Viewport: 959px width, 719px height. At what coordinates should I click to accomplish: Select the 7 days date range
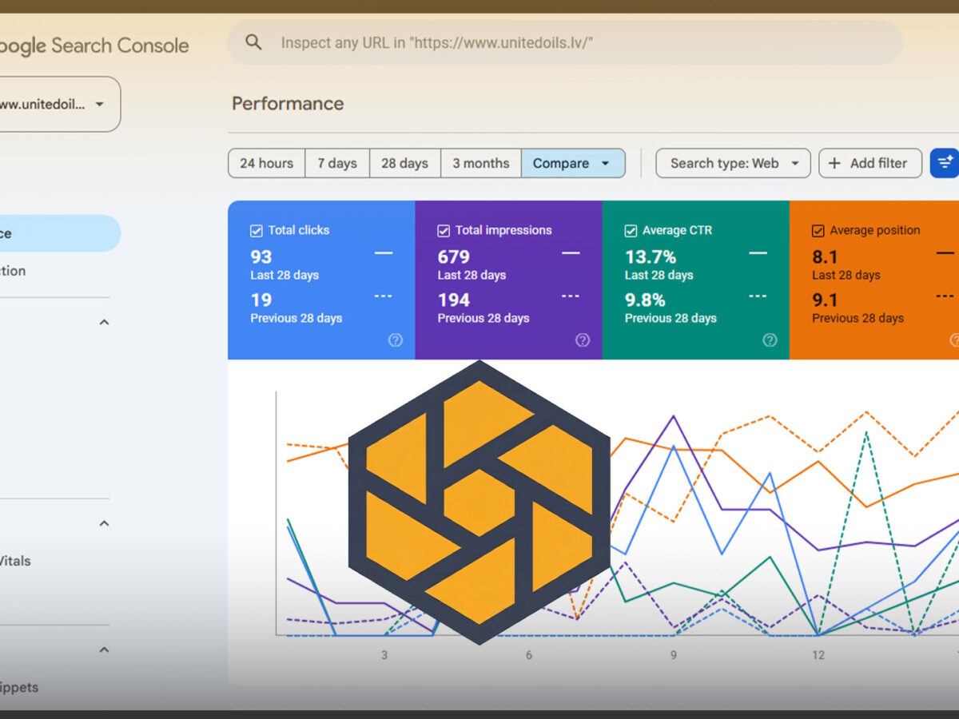click(x=337, y=163)
